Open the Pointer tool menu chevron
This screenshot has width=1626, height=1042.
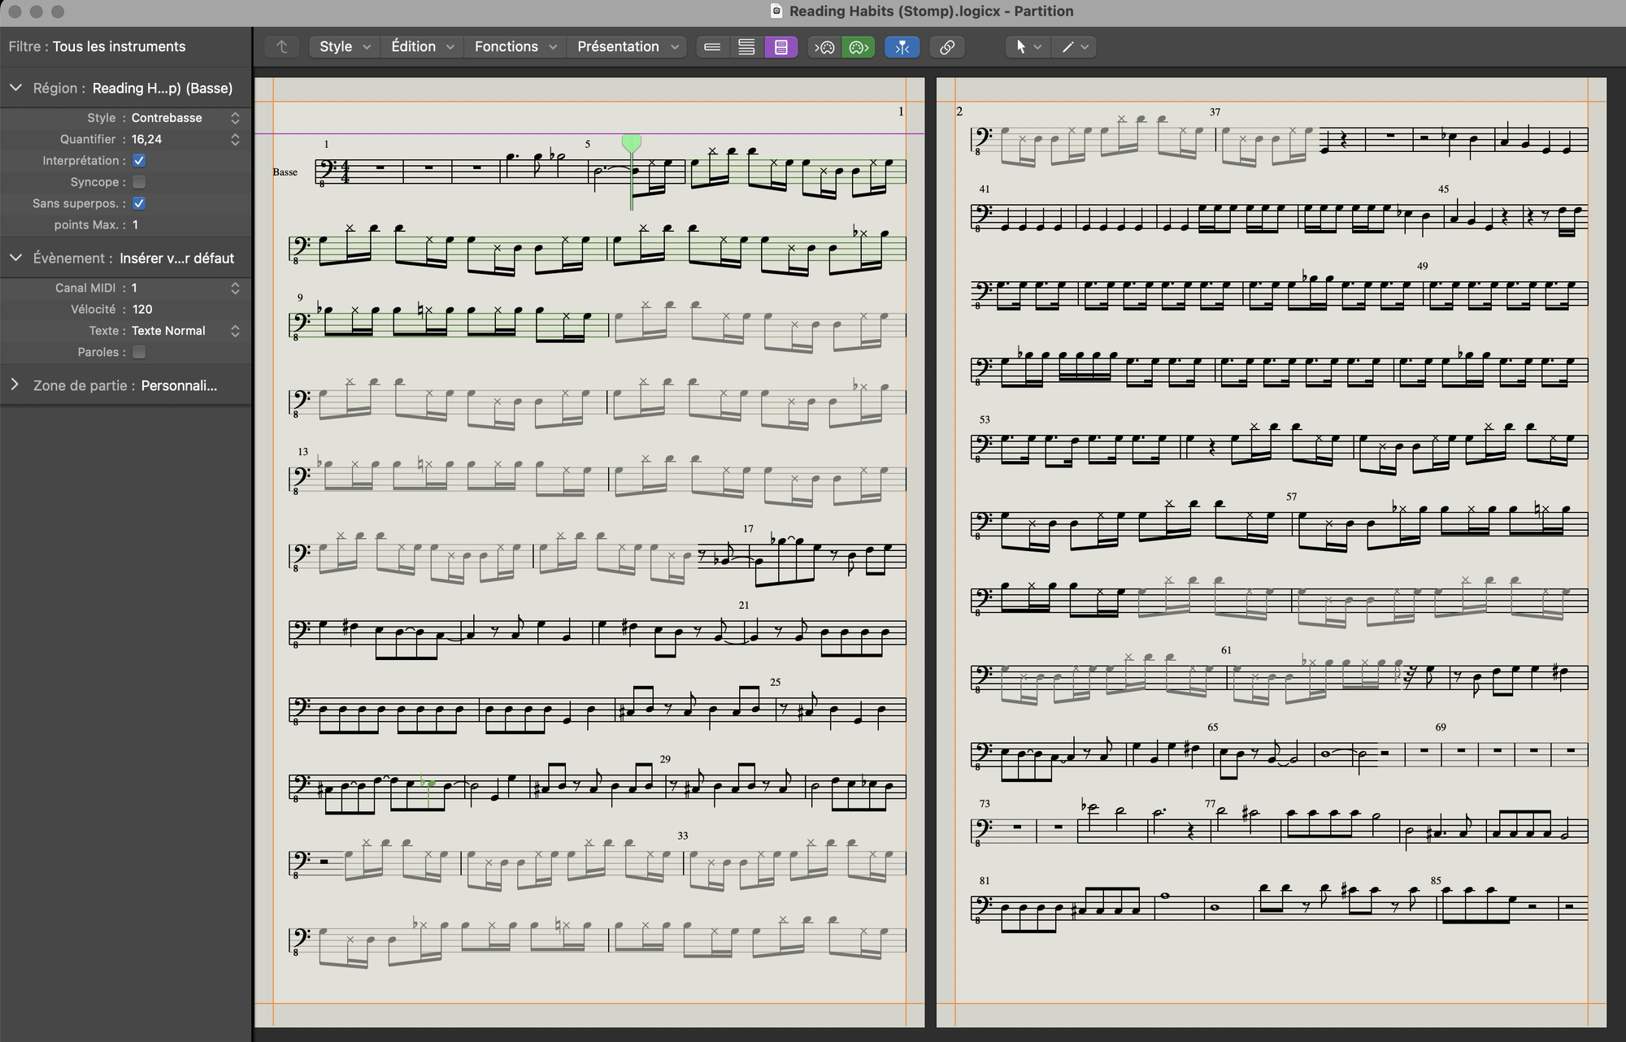point(1037,47)
